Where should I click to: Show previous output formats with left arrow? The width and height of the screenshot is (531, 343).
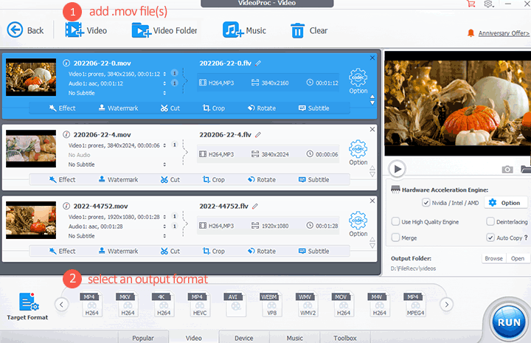coord(61,305)
